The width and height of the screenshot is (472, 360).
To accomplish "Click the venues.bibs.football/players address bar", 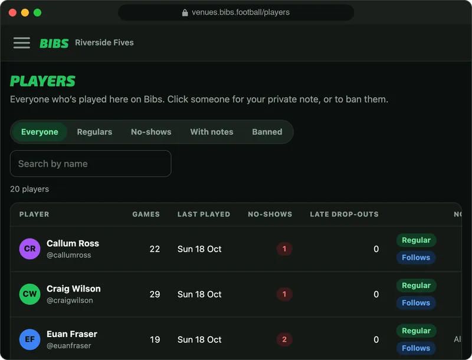I will coord(236,12).
